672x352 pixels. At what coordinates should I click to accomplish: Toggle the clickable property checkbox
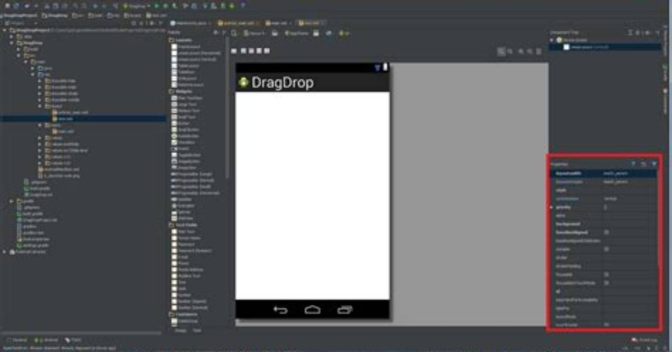606,249
